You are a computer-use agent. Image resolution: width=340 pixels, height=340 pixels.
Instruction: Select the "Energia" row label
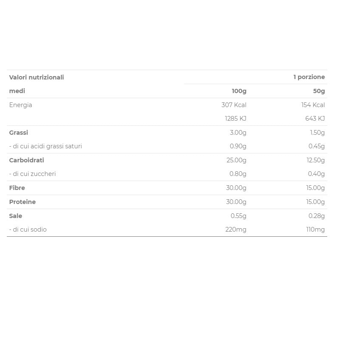(21, 105)
